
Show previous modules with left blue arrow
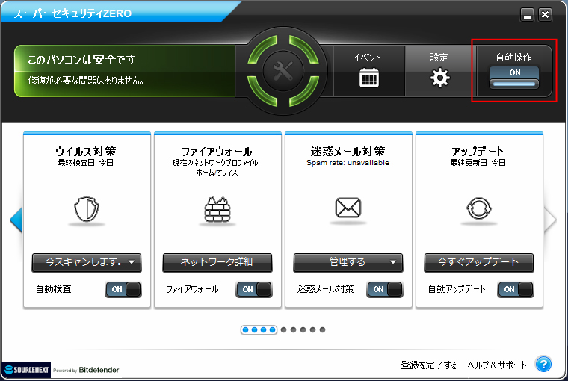coord(16,220)
